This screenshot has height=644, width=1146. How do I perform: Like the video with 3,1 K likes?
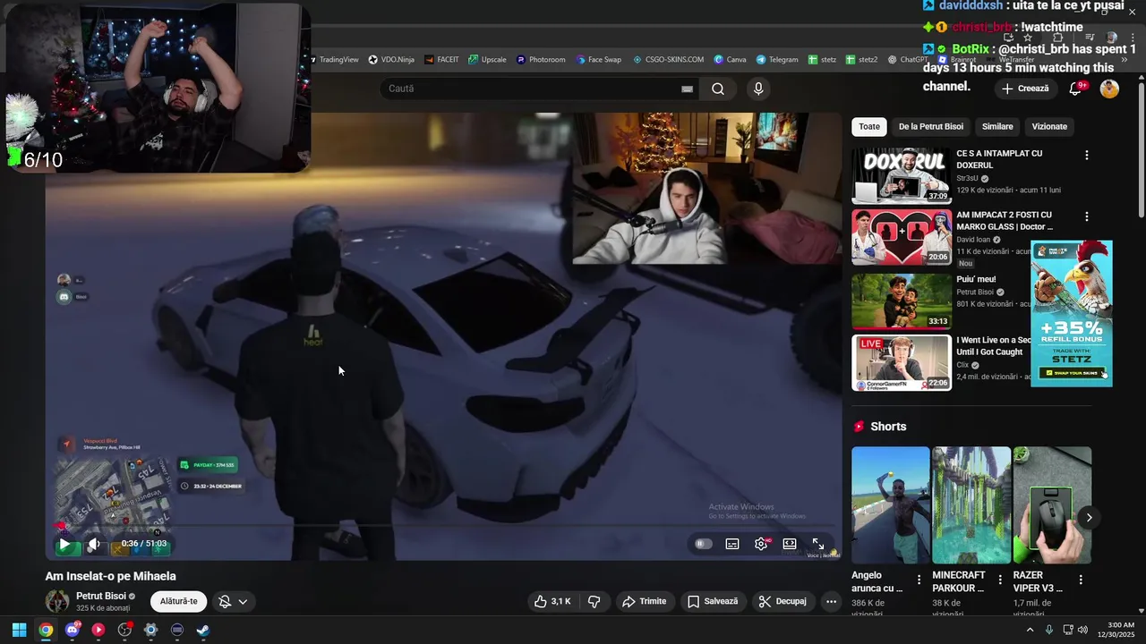tap(552, 601)
